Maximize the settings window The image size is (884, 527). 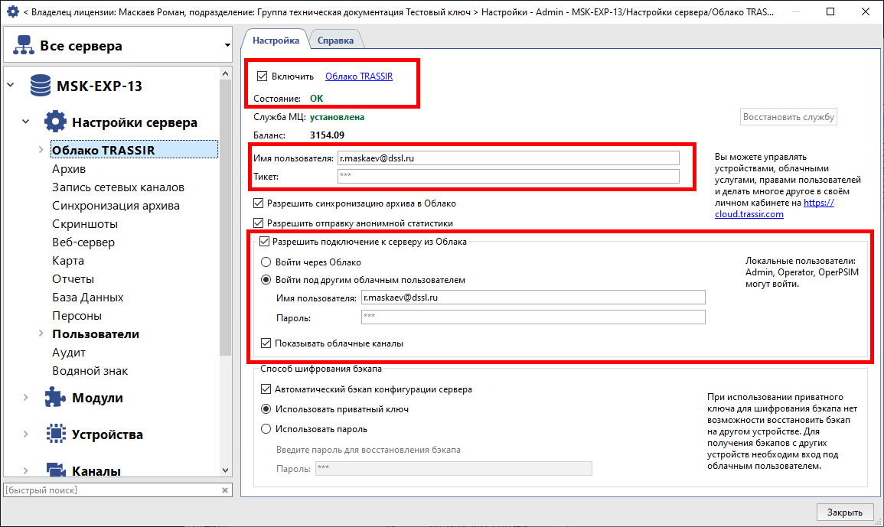click(x=830, y=11)
